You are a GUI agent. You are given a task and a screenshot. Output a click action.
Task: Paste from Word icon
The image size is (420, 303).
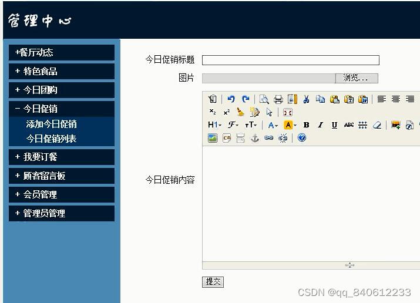tap(363, 99)
